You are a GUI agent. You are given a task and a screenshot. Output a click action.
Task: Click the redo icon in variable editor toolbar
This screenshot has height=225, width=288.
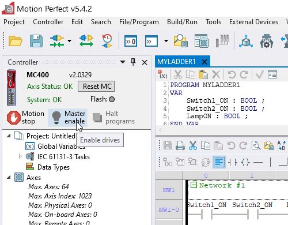[x=244, y=74]
